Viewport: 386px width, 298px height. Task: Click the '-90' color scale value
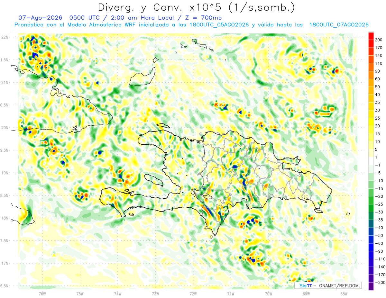[380, 251]
